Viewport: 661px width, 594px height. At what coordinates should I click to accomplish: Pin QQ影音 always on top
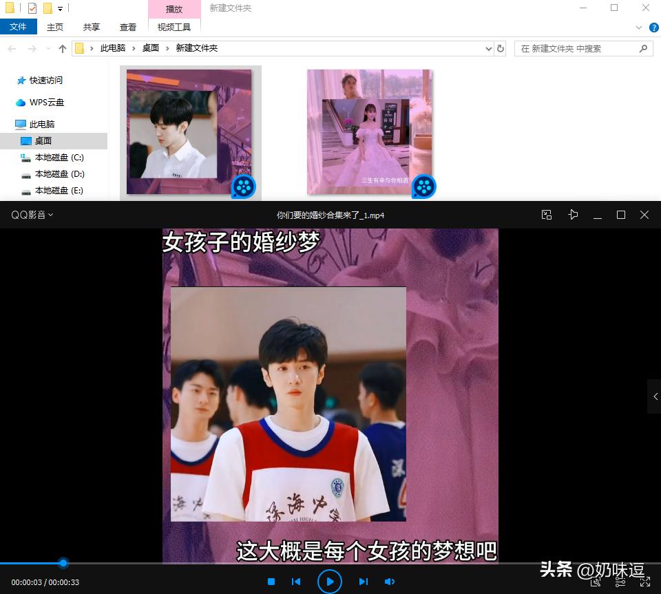(573, 215)
